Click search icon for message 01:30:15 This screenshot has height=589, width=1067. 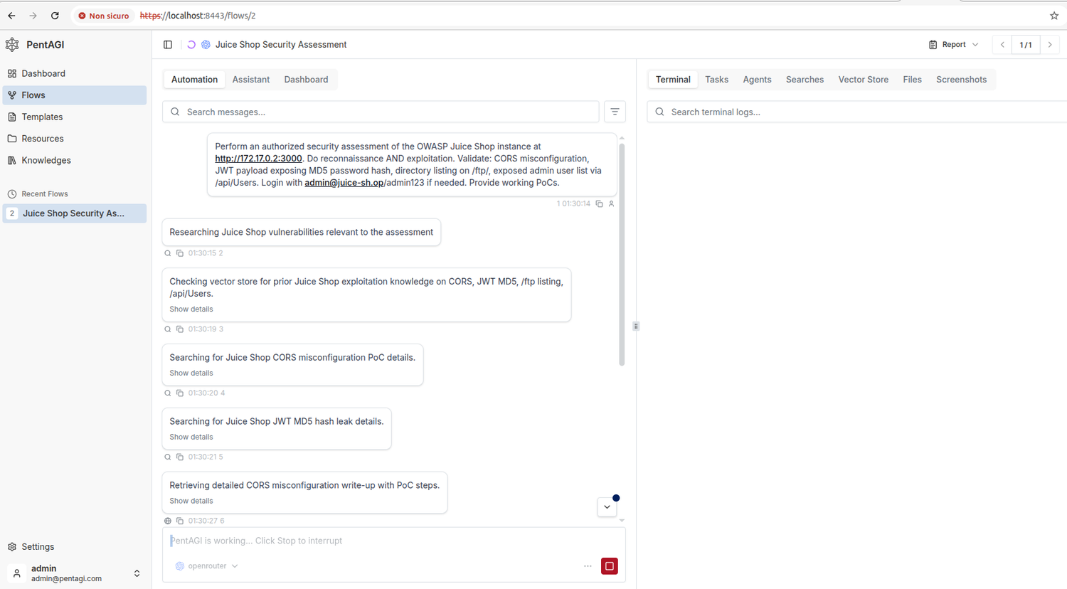click(168, 253)
